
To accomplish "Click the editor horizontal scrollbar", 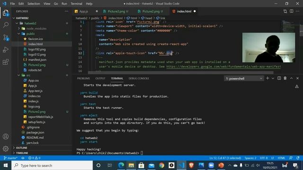I will [180, 73].
